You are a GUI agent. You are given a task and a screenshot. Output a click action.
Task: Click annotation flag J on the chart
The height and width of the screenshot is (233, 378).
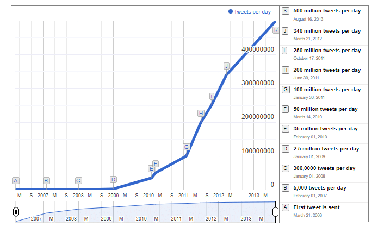point(226,66)
